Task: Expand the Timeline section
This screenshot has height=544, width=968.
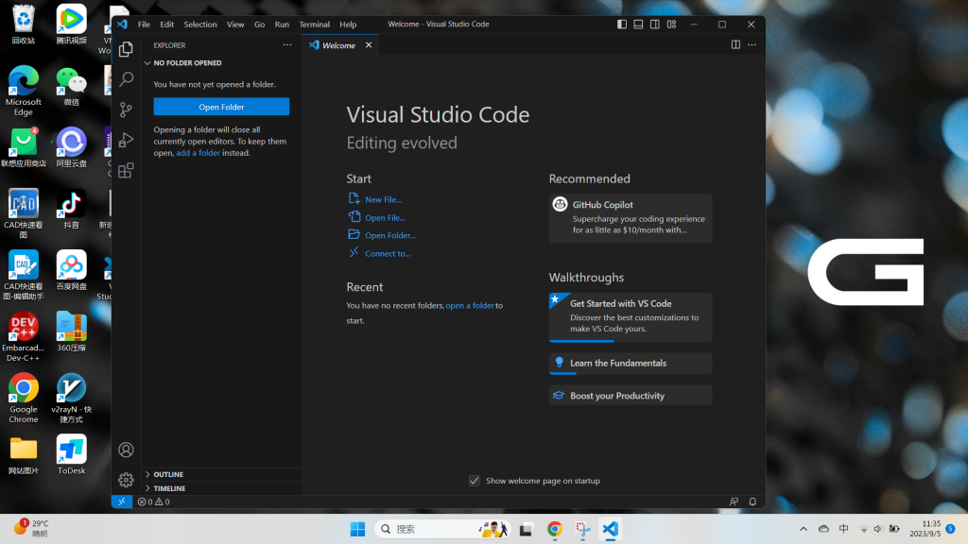Action: point(221,488)
